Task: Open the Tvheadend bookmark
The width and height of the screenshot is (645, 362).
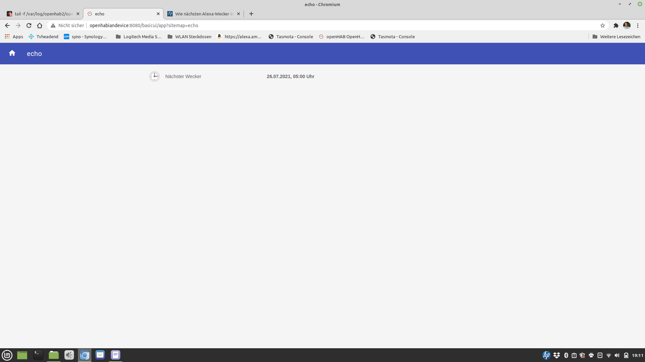Action: [43, 37]
